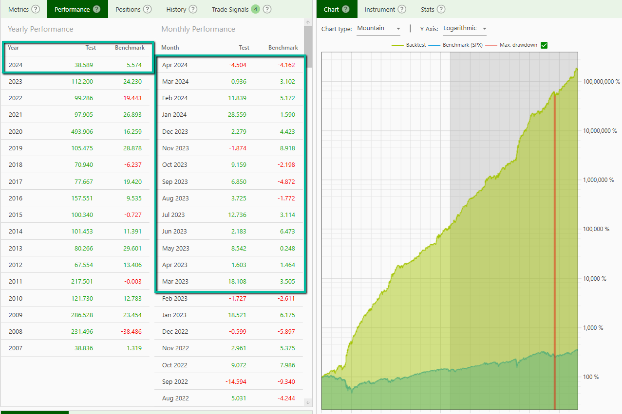This screenshot has height=414, width=622.
Task: Toggle the Backtest legend series
Action: pyautogui.click(x=409, y=45)
